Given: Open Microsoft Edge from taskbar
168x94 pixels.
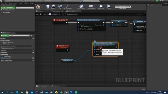Looking at the screenshot, I should [17, 92].
